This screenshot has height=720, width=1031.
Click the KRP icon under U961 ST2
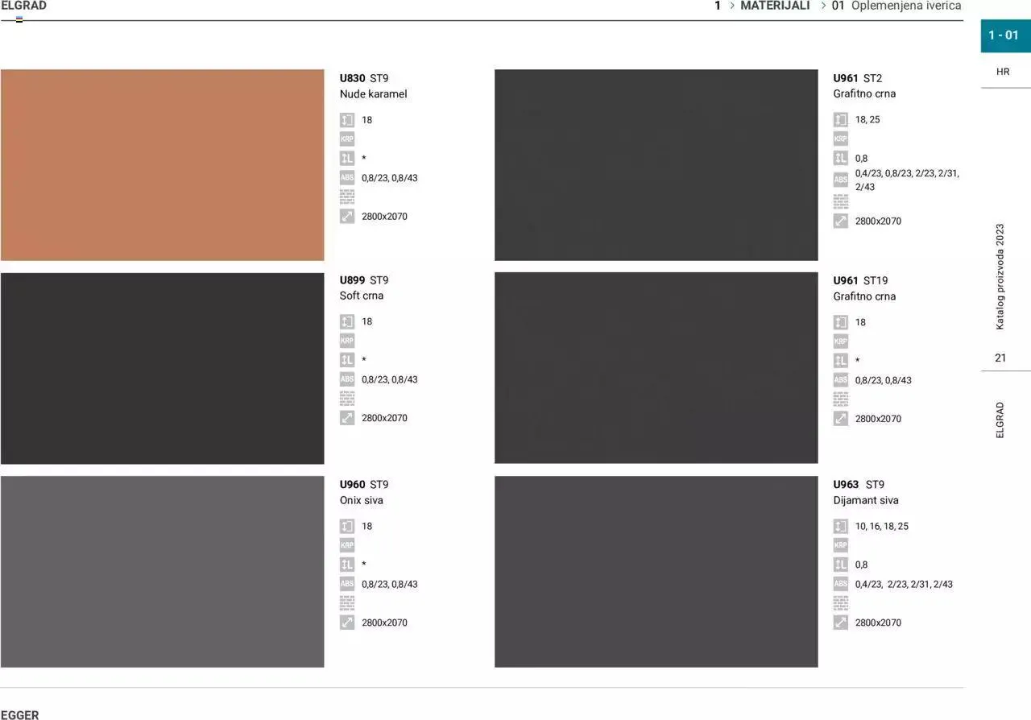pyautogui.click(x=841, y=139)
